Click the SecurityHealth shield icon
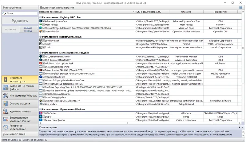 coord(41,41)
